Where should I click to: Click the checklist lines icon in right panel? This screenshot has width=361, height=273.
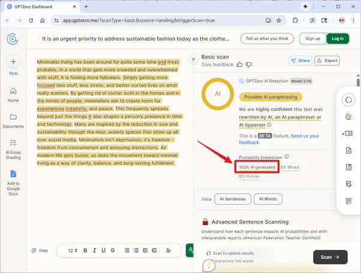(348, 201)
